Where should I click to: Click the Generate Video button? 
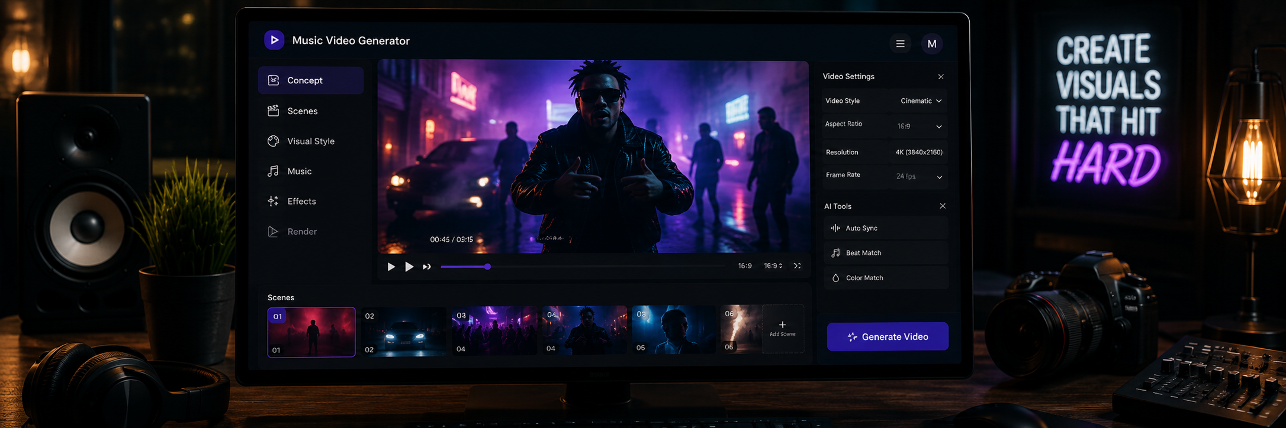point(888,337)
